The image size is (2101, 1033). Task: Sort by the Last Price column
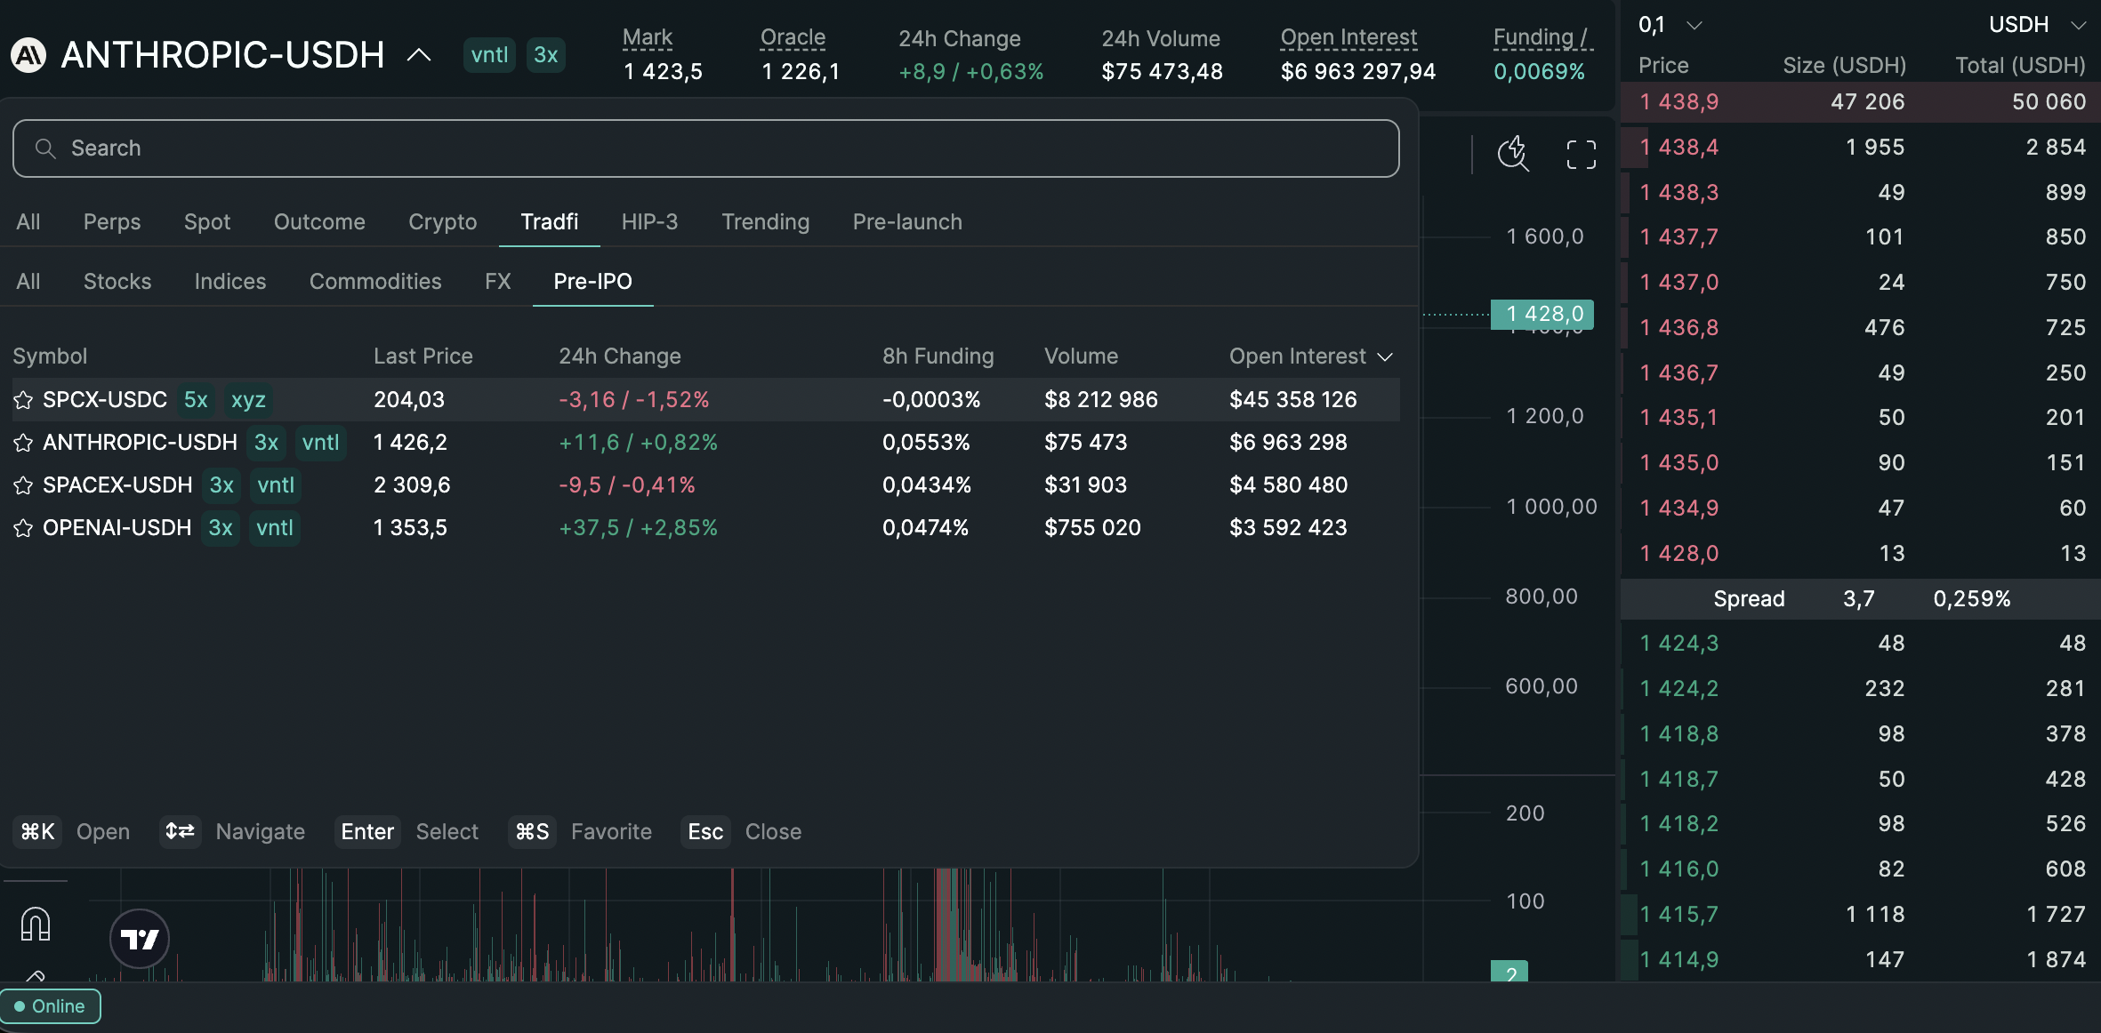423,356
